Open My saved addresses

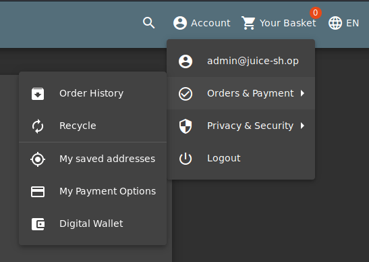coord(92,159)
